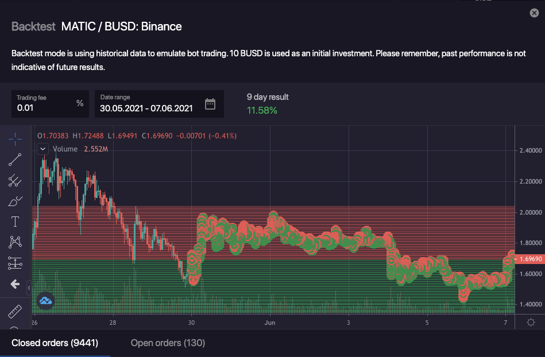Switch to the Open orders tab
The height and width of the screenshot is (357, 545).
[x=168, y=343]
